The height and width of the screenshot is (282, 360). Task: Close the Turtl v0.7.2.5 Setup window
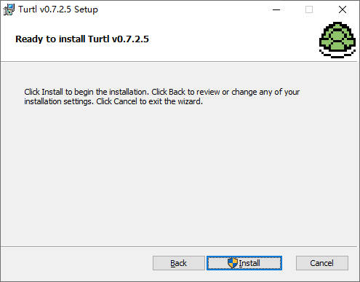click(343, 9)
